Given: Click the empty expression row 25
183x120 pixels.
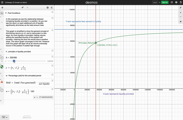Looking at the screenshot, I should [27, 102].
